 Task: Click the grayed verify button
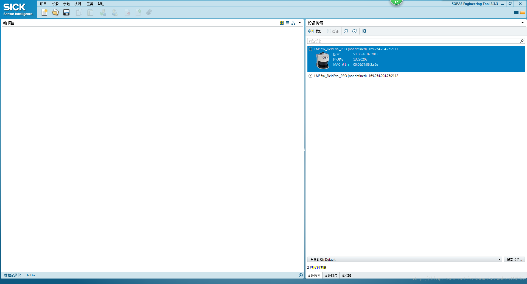point(333,31)
